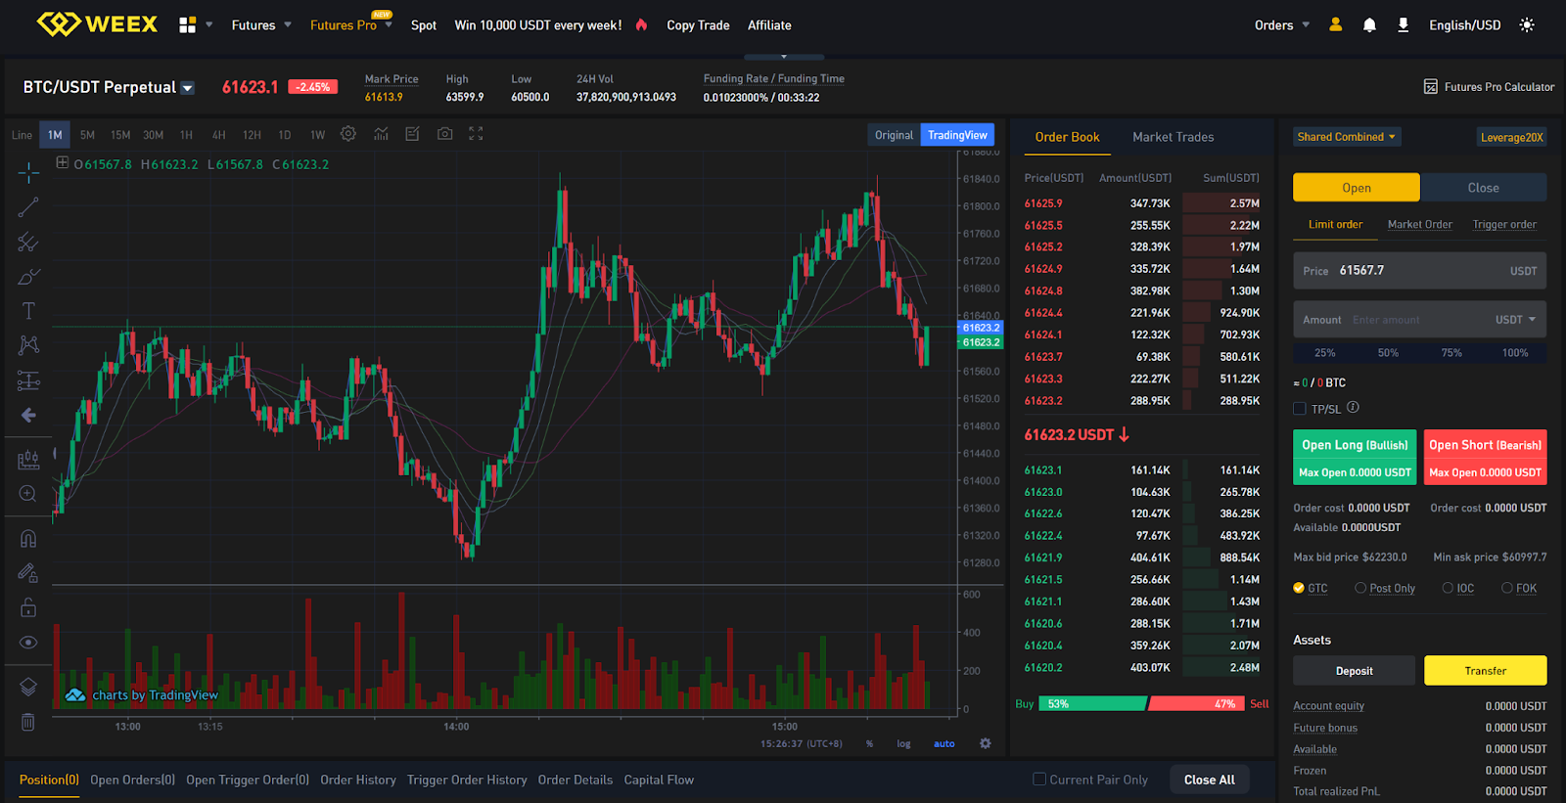Viewport: 1566px width, 803px height.
Task: Select Market Order tab
Action: pos(1419,224)
